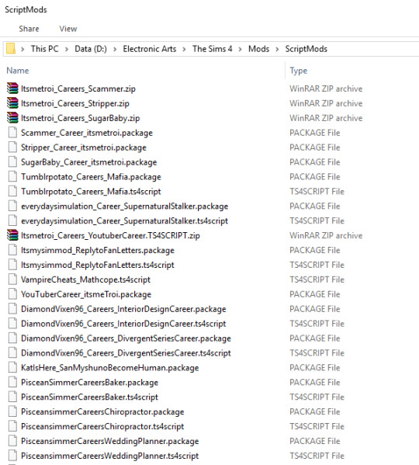Select Itsmetroi_Careers_YoutuberCareer.TS4SCRIPT.zip file name
Viewport: 419px width, 465px height.
110,235
